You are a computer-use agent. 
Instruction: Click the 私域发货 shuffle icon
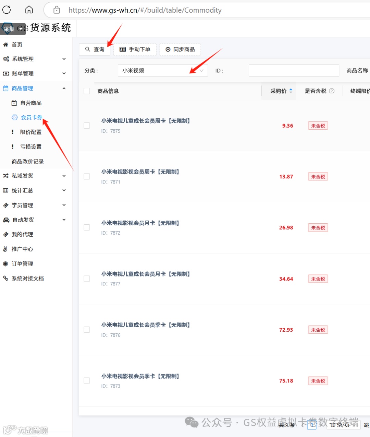(x=5, y=176)
